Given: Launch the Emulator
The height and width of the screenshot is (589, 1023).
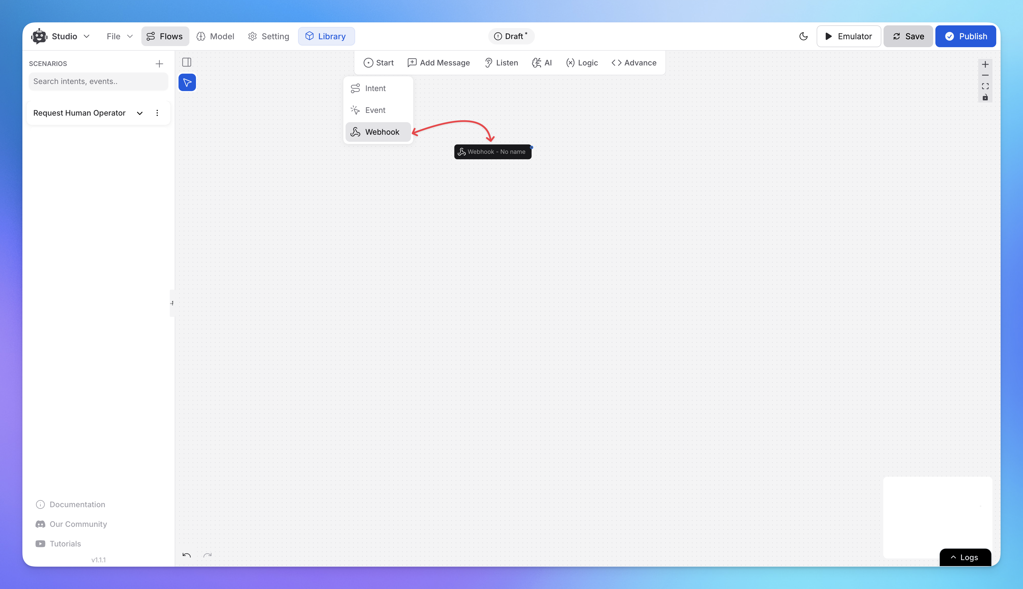Looking at the screenshot, I should click(849, 37).
